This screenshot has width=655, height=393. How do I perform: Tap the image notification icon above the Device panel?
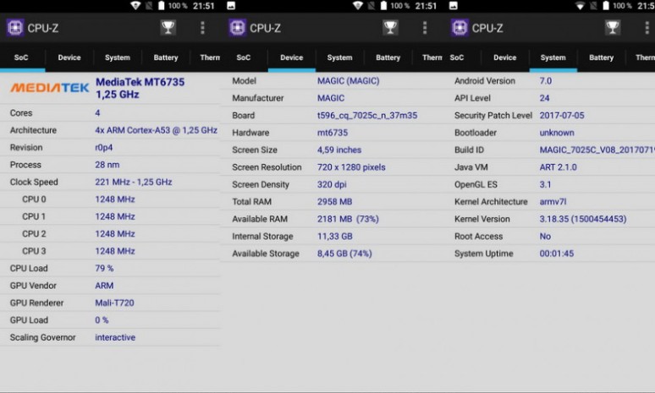click(x=230, y=6)
